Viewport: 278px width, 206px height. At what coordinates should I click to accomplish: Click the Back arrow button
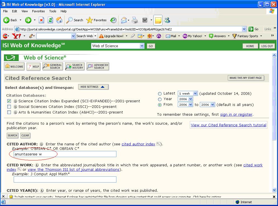pyautogui.click(x=6, y=20)
